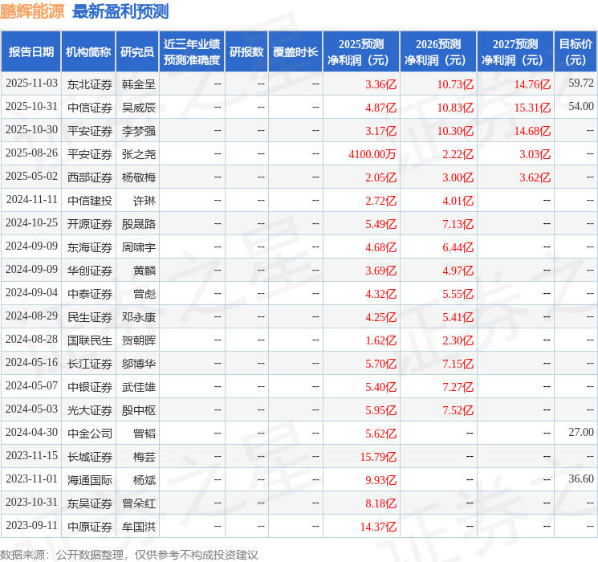This screenshot has height=562, width=598.
Task: Click the 3.36亿 profit value
Action: pyautogui.click(x=380, y=84)
